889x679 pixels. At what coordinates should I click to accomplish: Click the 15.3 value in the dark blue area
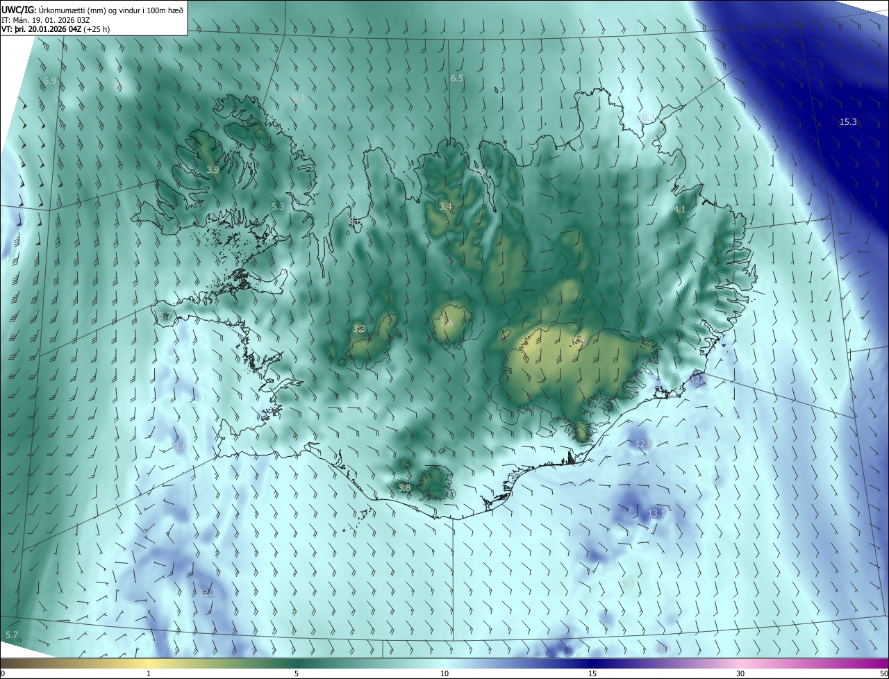click(x=848, y=121)
